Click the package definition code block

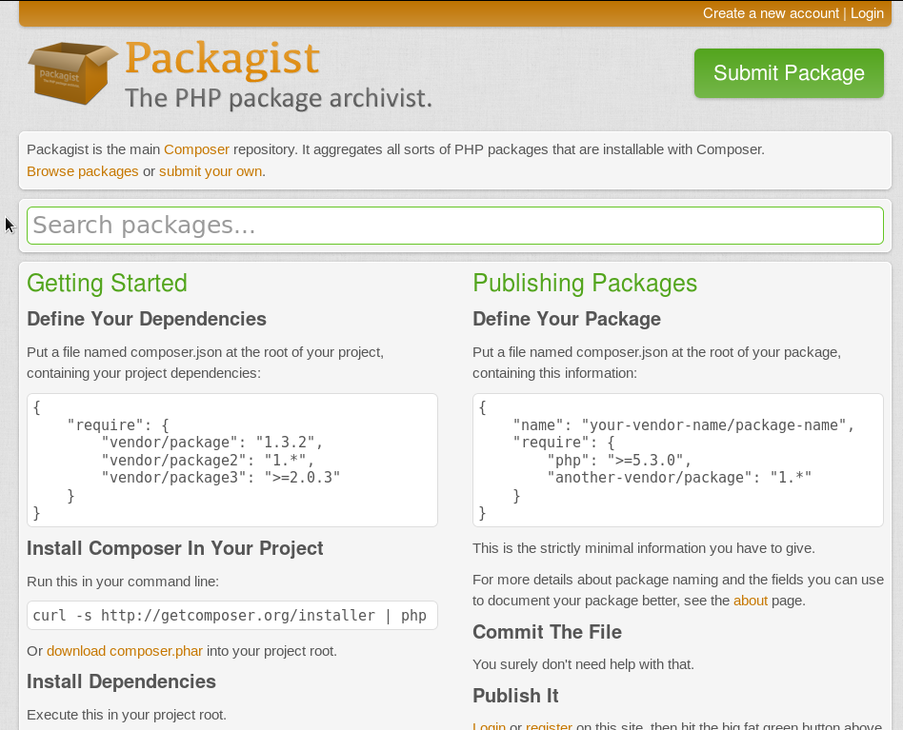pos(678,461)
